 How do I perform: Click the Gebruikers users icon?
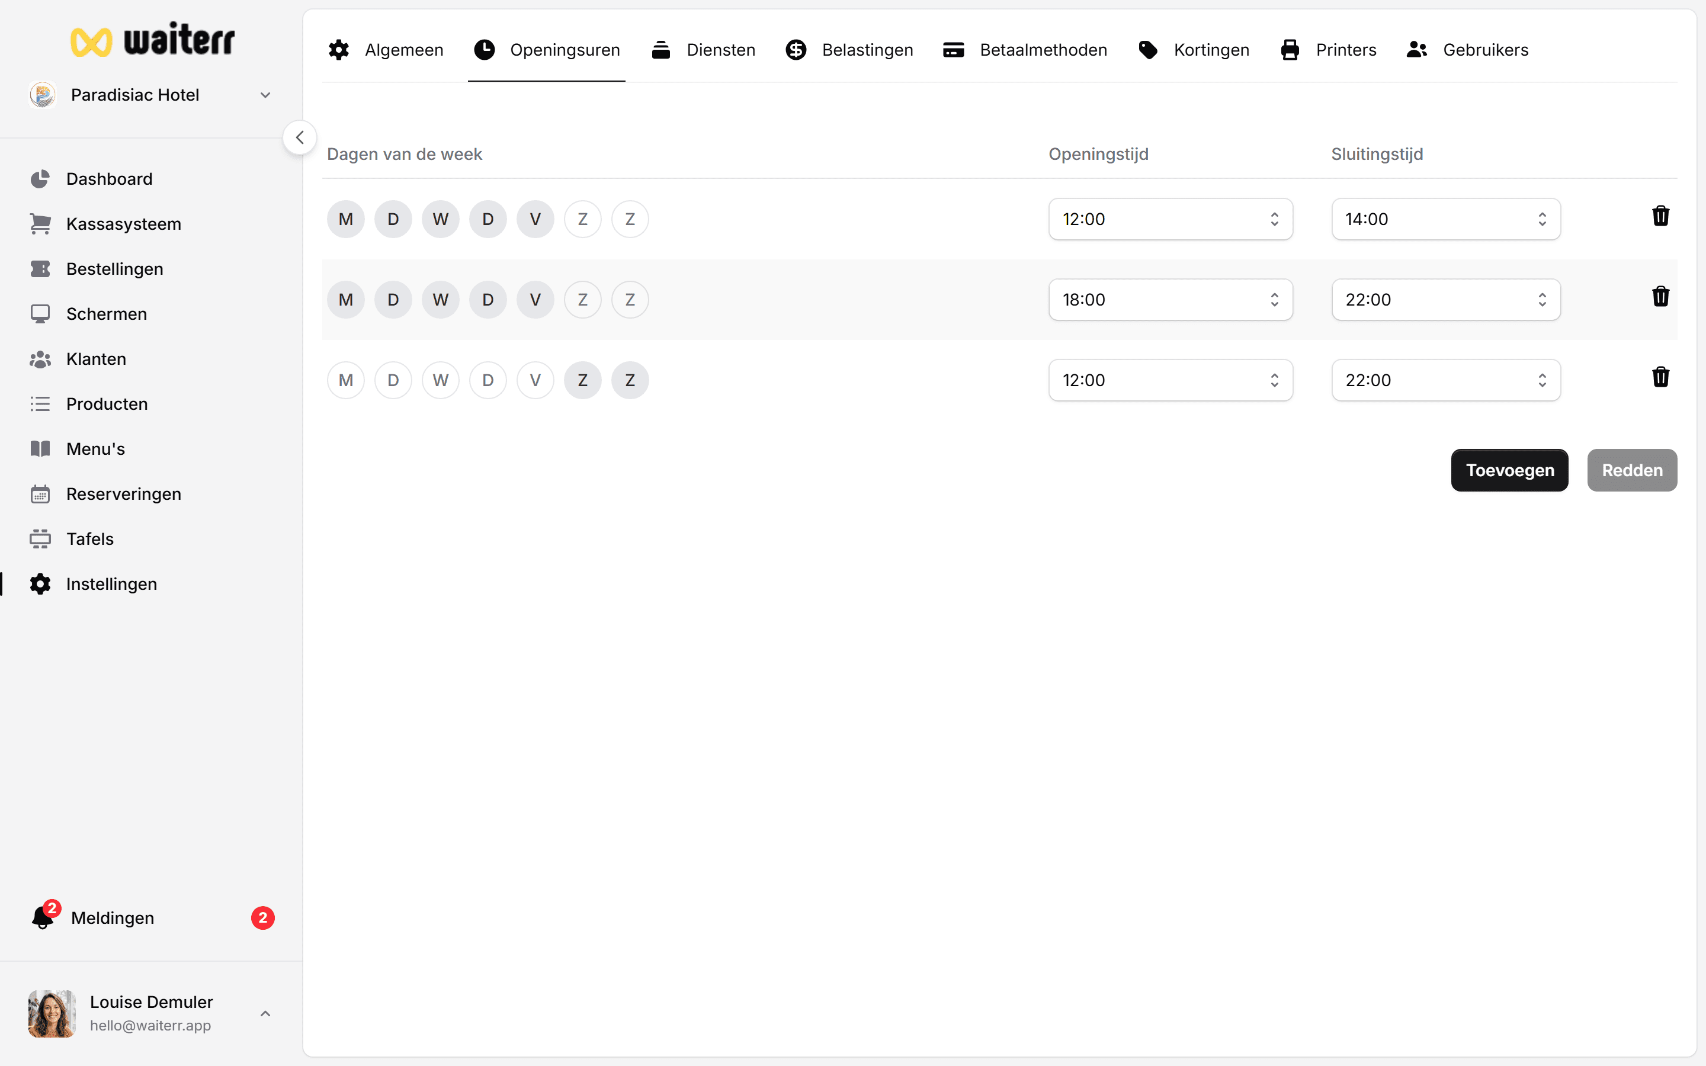(1417, 50)
